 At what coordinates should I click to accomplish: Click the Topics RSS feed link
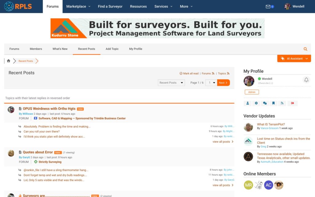(x=224, y=74)
